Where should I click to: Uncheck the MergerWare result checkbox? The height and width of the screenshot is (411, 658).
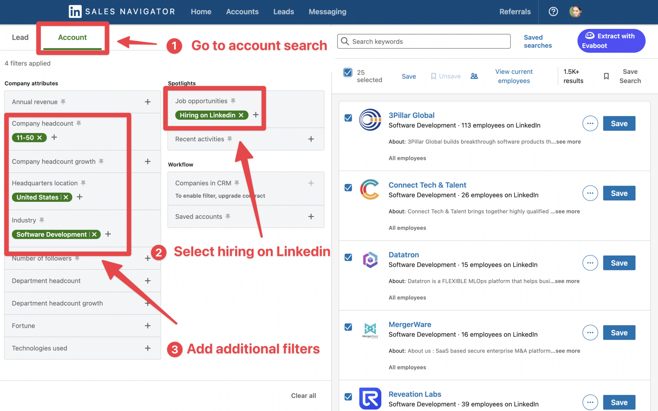point(348,327)
